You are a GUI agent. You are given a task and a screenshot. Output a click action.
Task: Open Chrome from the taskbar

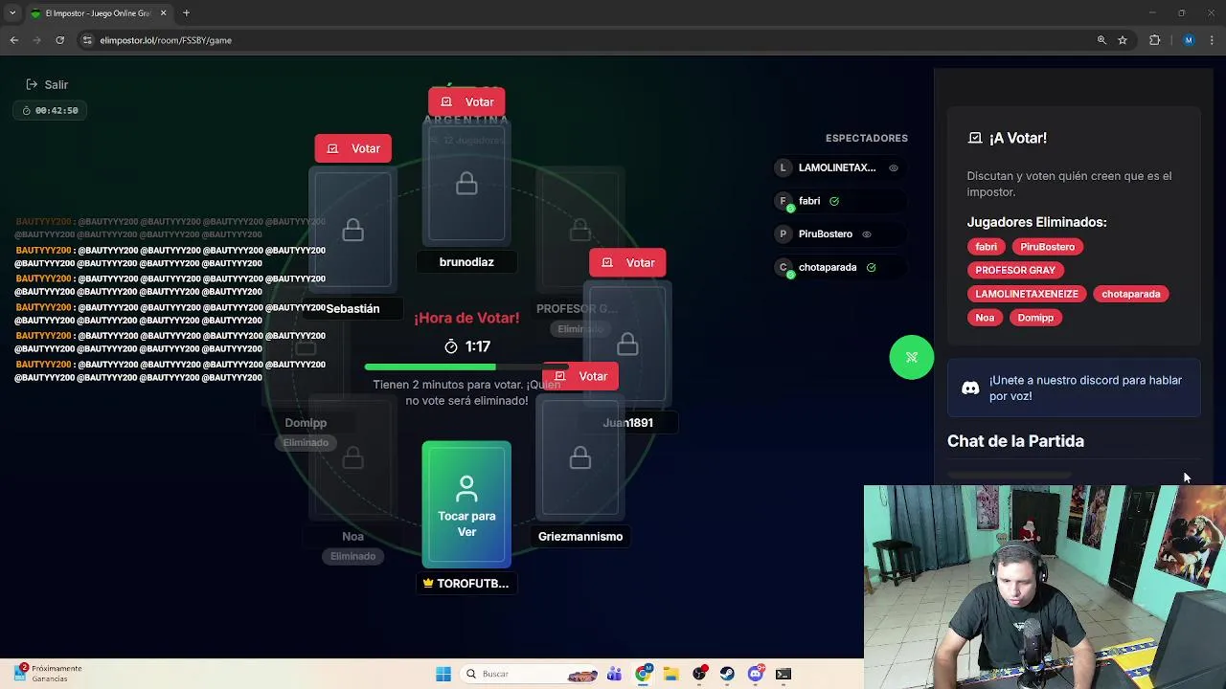click(x=643, y=674)
